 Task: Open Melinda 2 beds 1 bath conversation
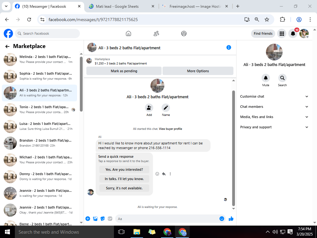pyautogui.click(x=39, y=59)
